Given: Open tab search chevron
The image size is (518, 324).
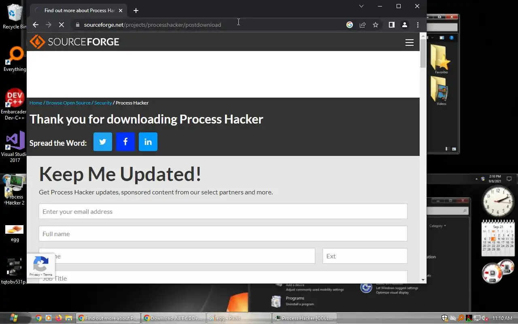Looking at the screenshot, I should click(361, 6).
